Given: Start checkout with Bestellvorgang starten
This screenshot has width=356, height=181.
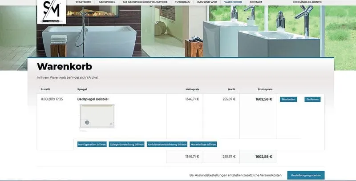Looking at the screenshot, I should coord(306,175).
